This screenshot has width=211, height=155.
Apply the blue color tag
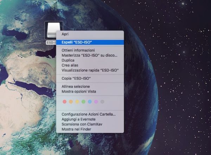pos(89,102)
